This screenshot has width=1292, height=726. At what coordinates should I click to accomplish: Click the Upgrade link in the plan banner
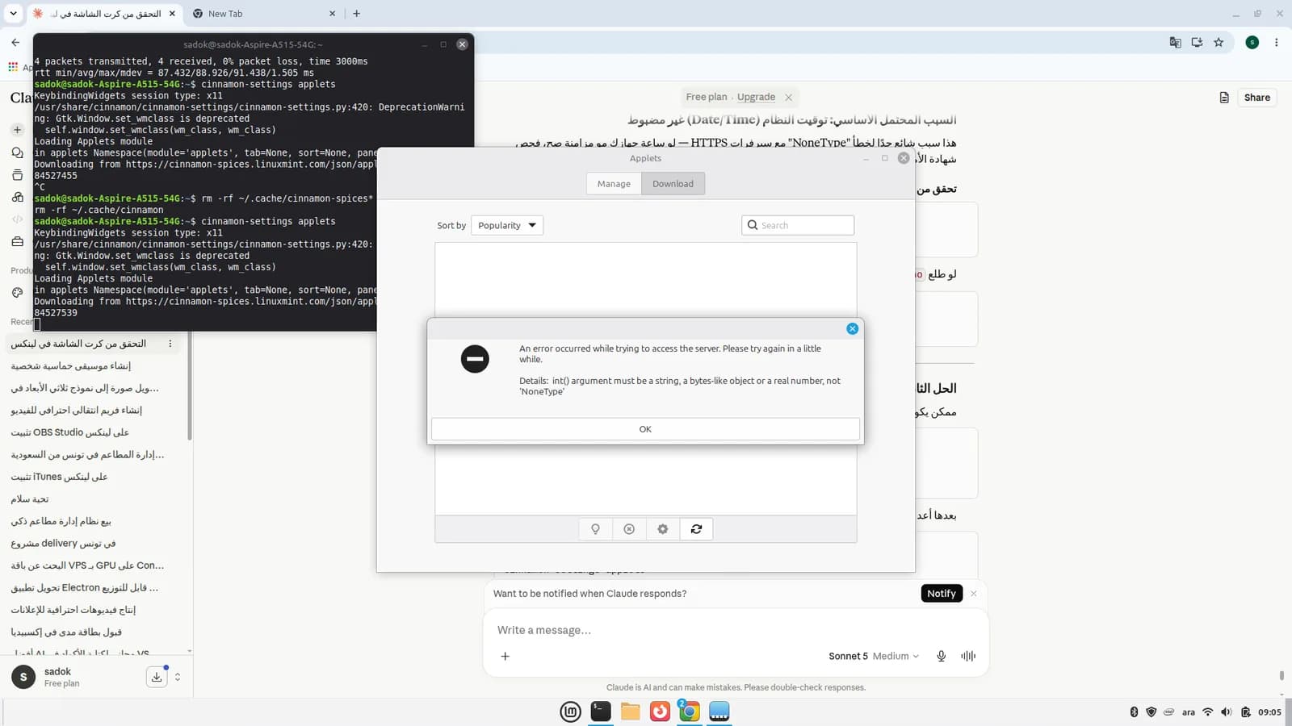pyautogui.click(x=756, y=97)
